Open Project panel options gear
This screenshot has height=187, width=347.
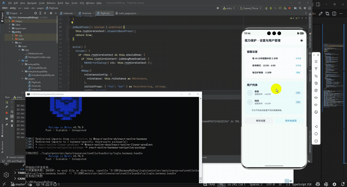point(51,13)
